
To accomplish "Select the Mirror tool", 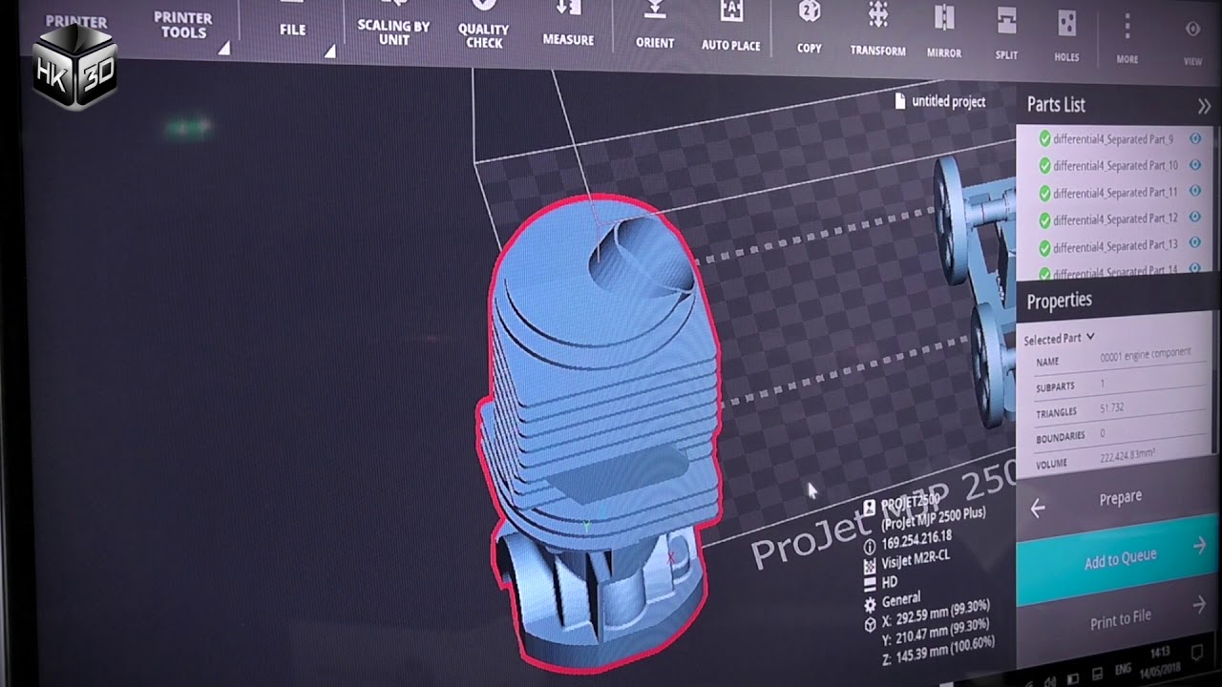I will (x=944, y=31).
